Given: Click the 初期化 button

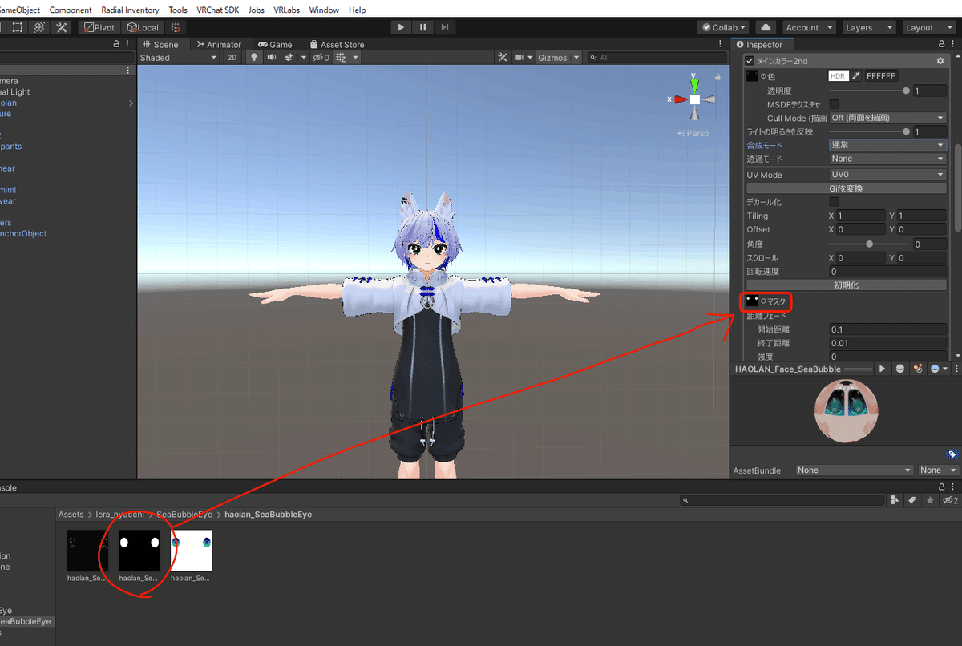Looking at the screenshot, I should point(847,285).
